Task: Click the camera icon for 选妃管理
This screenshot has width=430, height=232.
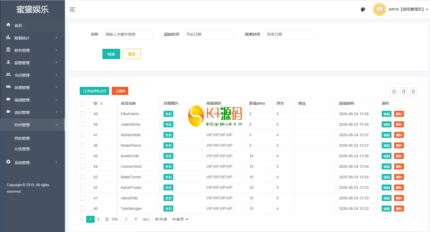Action: point(8,112)
